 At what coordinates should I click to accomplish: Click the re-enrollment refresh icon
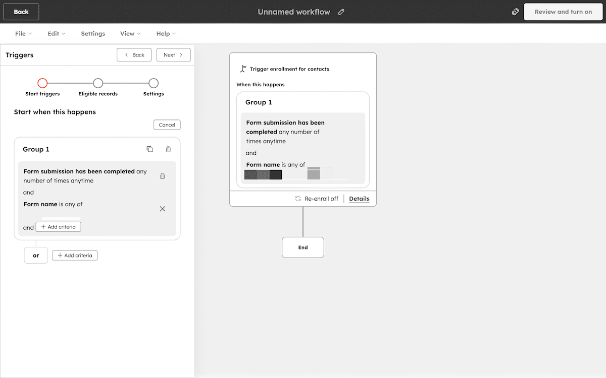pos(297,199)
